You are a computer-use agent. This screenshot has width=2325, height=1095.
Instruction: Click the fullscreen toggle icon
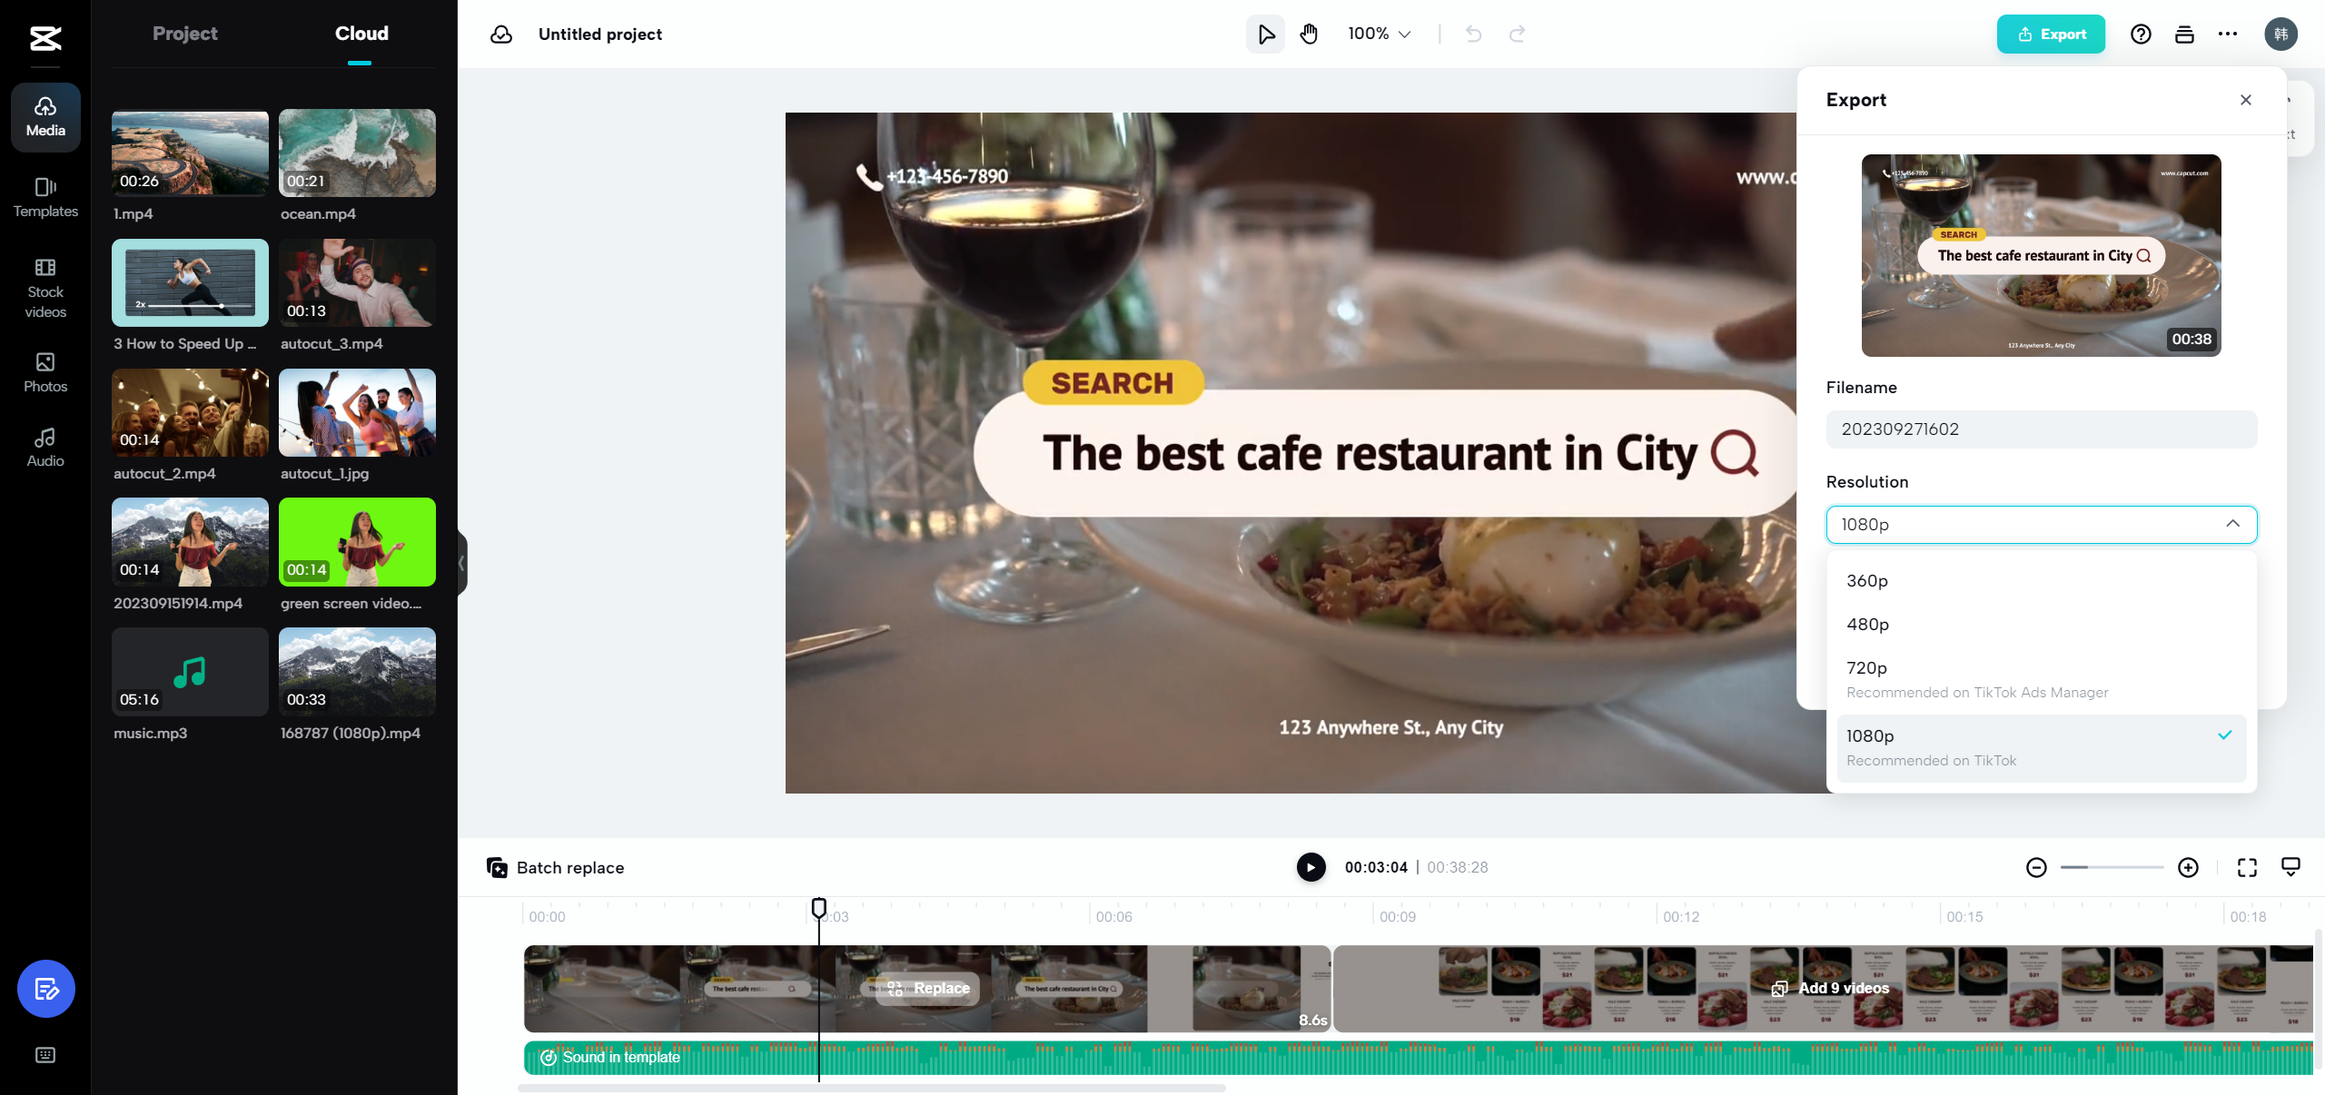click(2248, 867)
